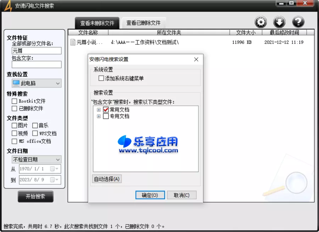Switch to the 查看已删除文件 tab
This screenshot has height=232, width=319.
[x=144, y=22]
